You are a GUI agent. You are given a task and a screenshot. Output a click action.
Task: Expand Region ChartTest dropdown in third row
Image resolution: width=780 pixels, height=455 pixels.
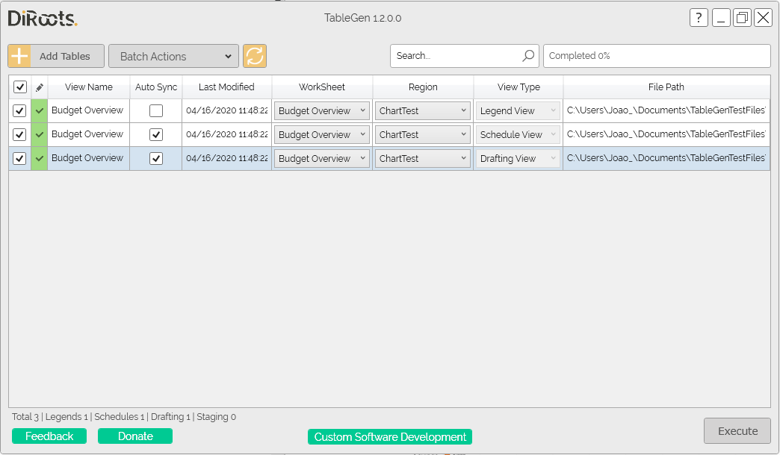422,158
